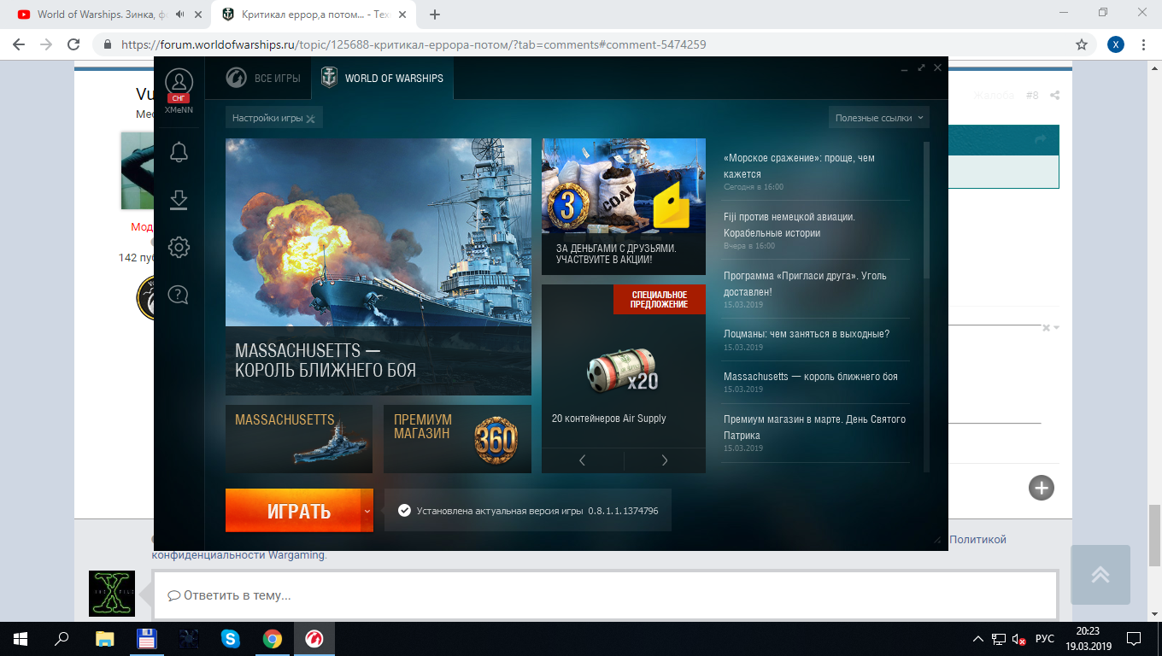The height and width of the screenshot is (656, 1162).
Task: Open the dropdown arrow beside ИГРАТЬ
Action: tap(367, 511)
